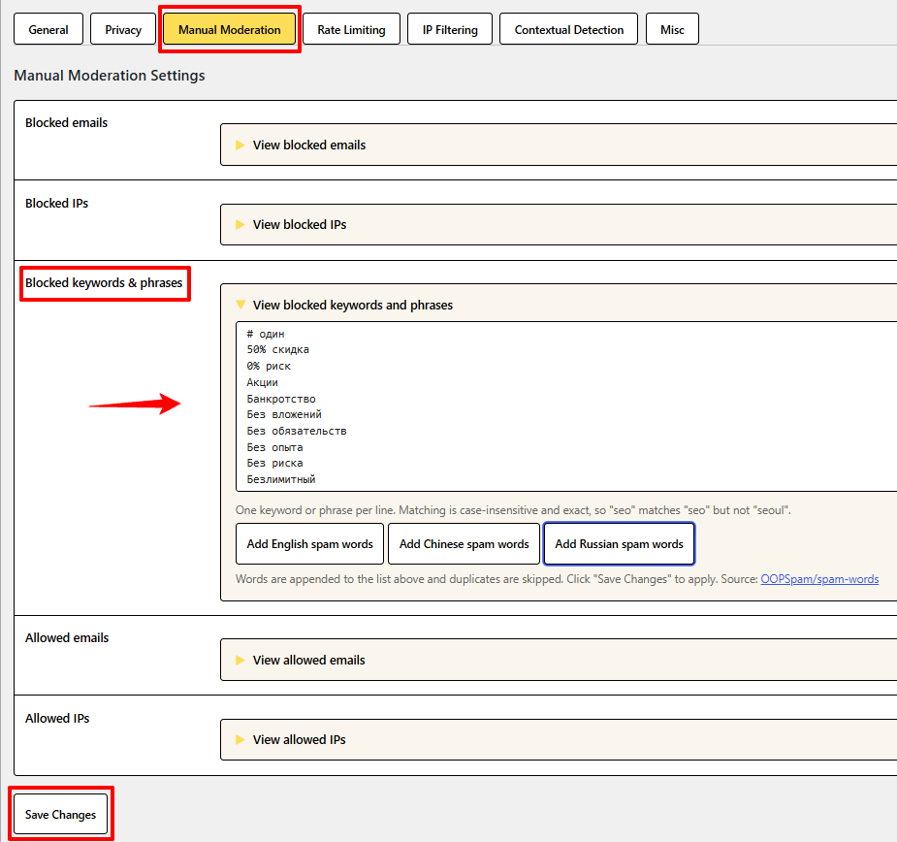Click the Save Changes button
Viewport: 897px width, 842px height.
(x=60, y=814)
